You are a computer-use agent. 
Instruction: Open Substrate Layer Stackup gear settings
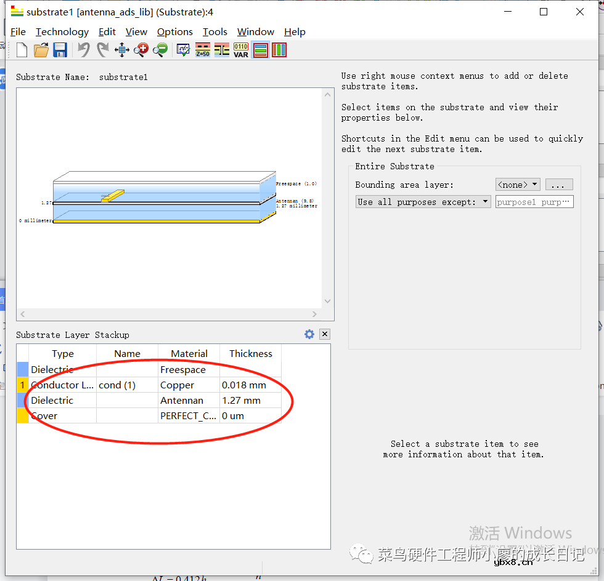click(x=309, y=334)
